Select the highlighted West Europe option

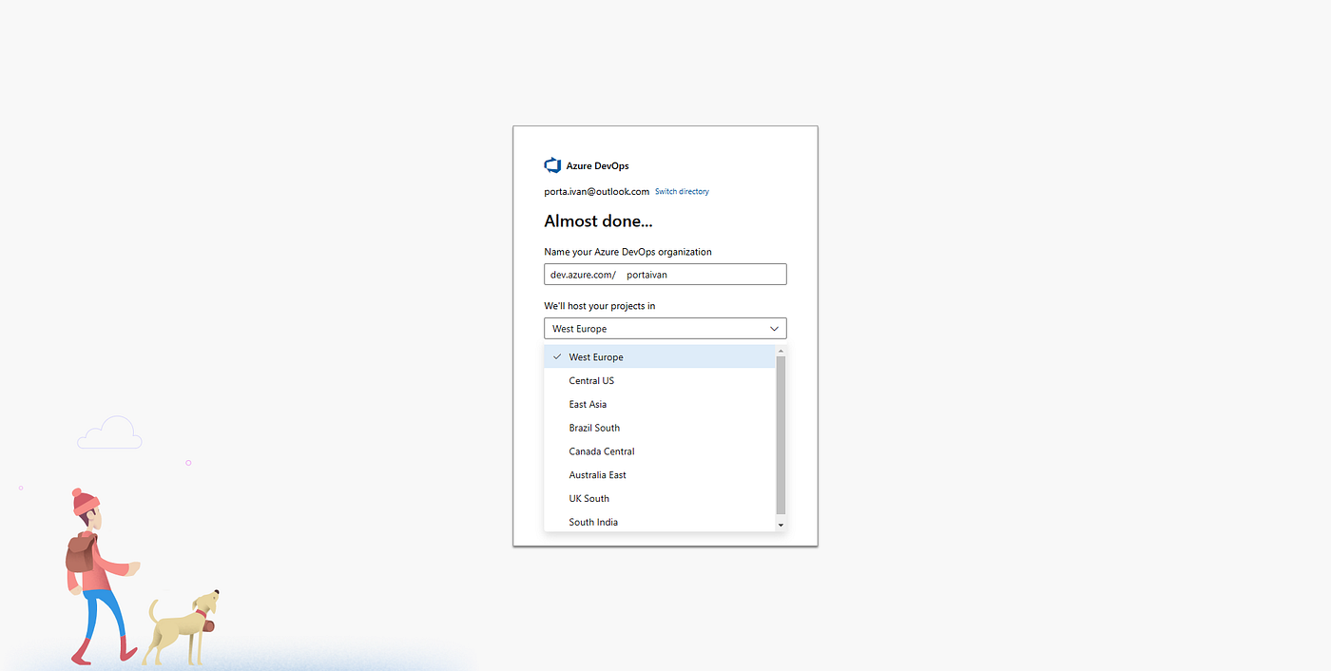pos(596,356)
